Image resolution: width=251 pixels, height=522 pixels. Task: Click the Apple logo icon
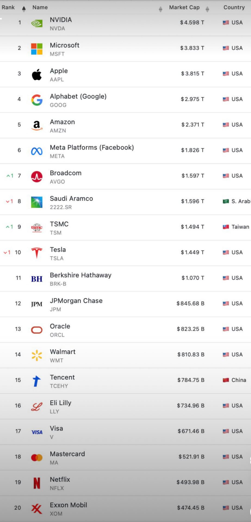coord(37,74)
